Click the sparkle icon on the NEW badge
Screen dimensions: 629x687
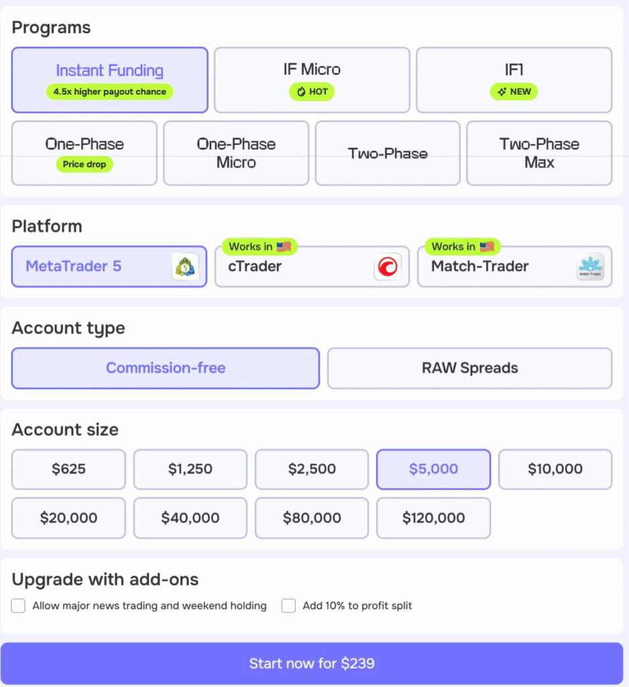[x=502, y=92]
